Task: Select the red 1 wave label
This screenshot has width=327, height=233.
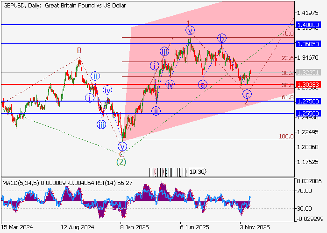Action: tap(188, 23)
